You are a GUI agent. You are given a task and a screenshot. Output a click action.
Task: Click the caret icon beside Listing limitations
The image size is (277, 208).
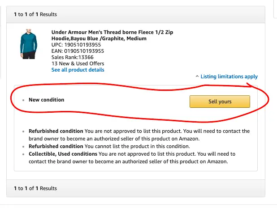click(x=197, y=76)
